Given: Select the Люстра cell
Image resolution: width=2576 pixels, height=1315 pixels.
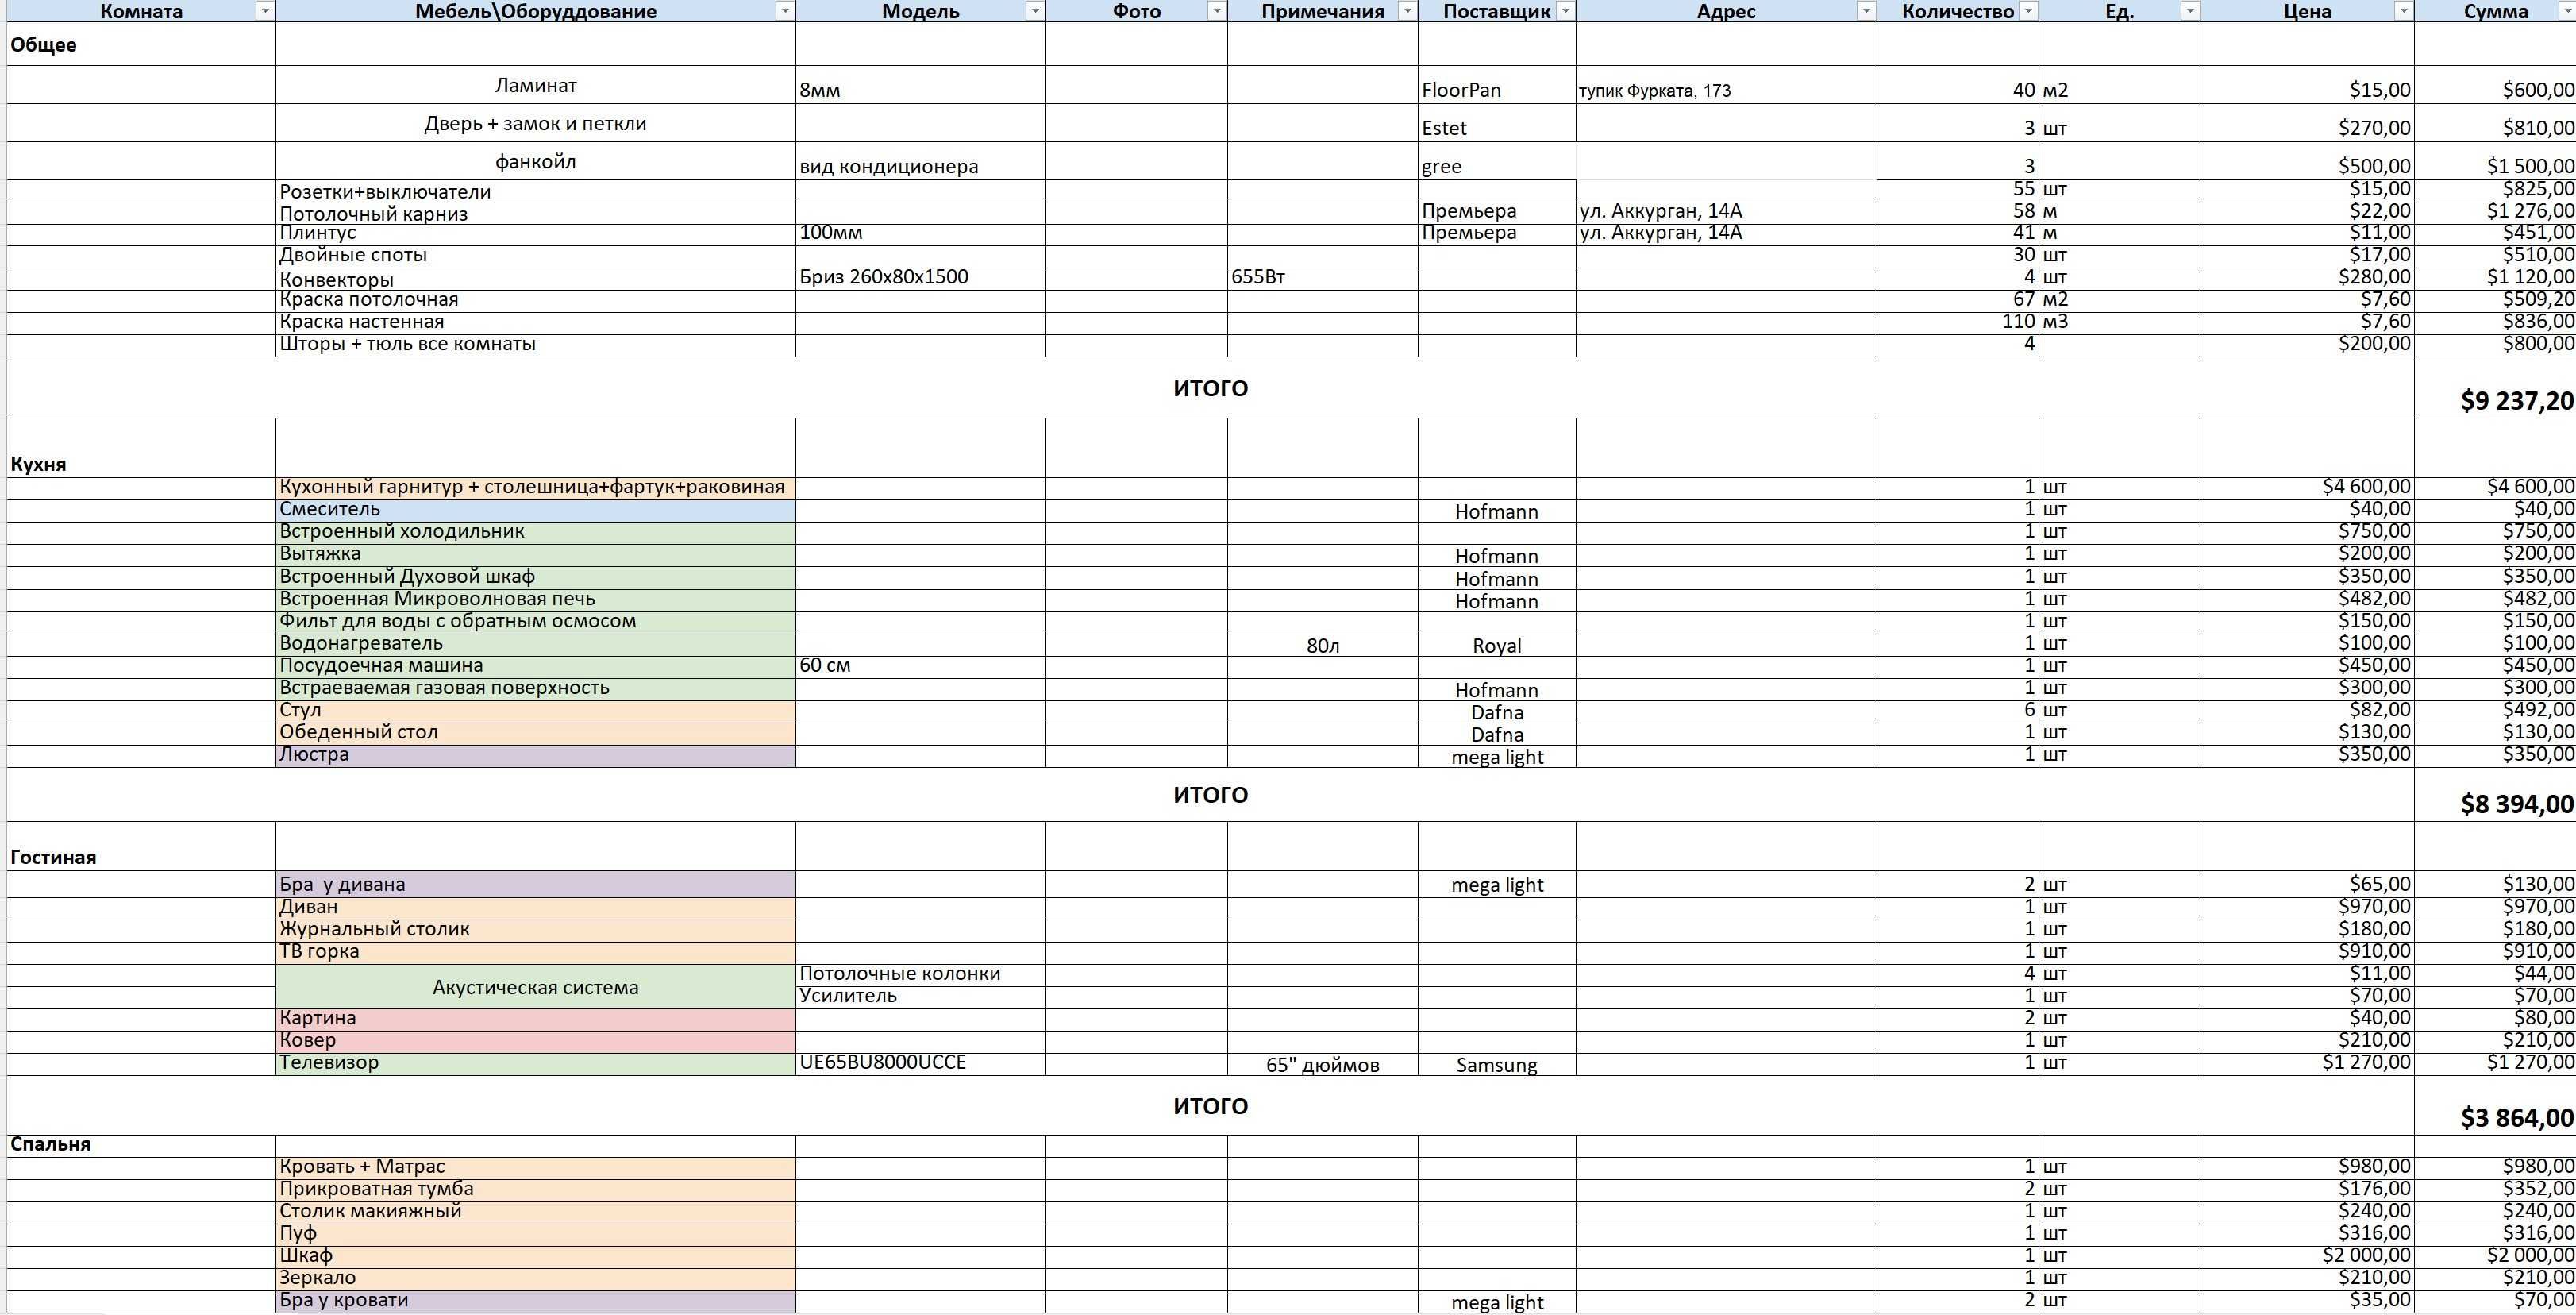Looking at the screenshot, I should pos(536,755).
